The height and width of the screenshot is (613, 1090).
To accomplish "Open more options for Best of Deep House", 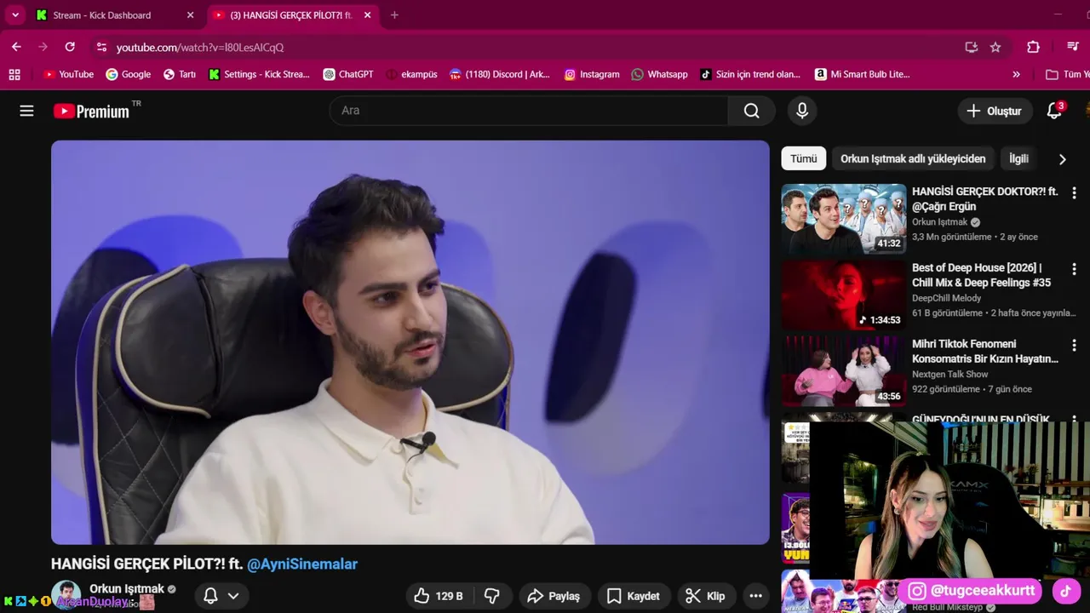I will click(1074, 269).
